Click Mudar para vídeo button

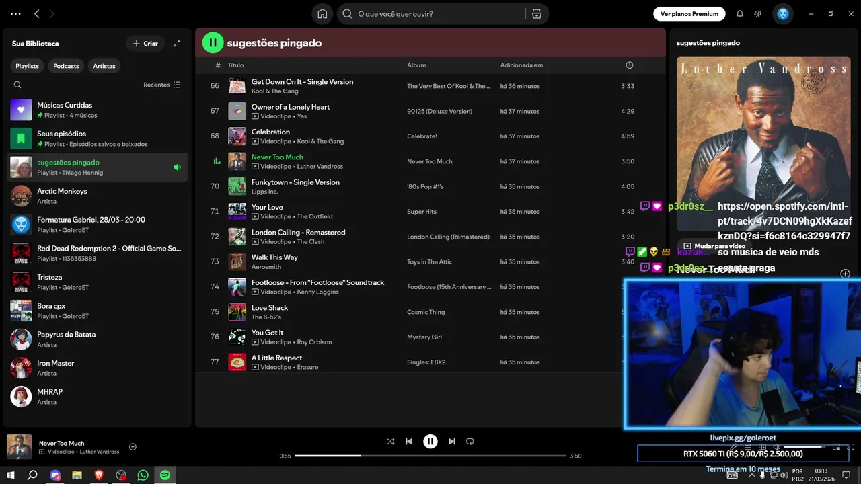click(714, 246)
